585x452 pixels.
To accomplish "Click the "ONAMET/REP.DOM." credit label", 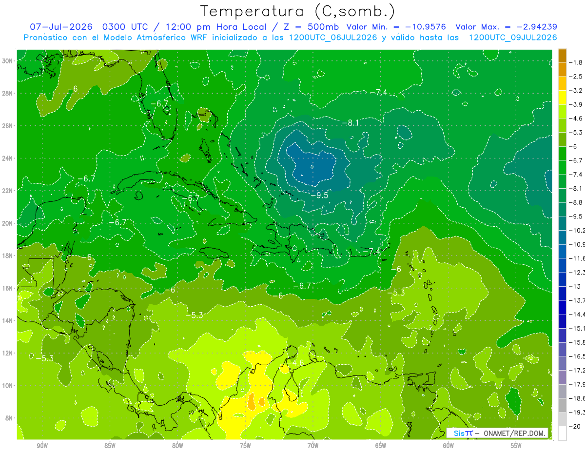I will pyautogui.click(x=515, y=433).
